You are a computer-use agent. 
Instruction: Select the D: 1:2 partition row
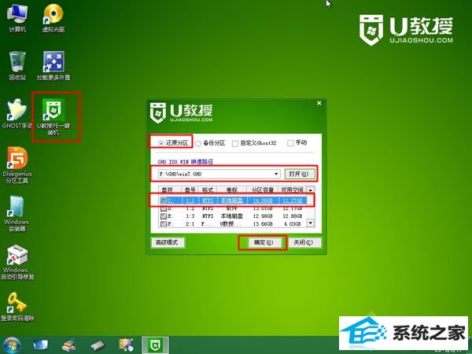click(233, 208)
